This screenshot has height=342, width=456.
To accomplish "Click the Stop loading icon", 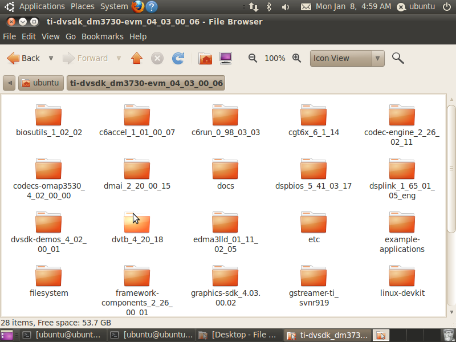I will click(x=157, y=58).
